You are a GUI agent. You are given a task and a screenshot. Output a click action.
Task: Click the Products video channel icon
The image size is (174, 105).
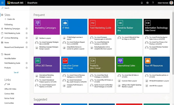pos(93,61)
